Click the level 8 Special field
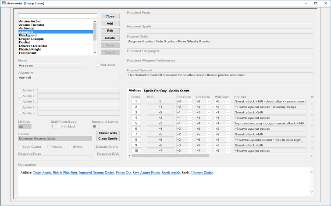 pyautogui.click(x=270, y=140)
